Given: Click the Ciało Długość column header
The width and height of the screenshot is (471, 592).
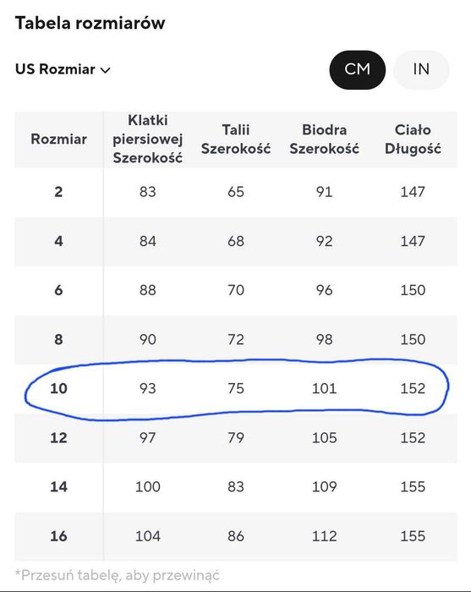Looking at the screenshot, I should pos(413,139).
